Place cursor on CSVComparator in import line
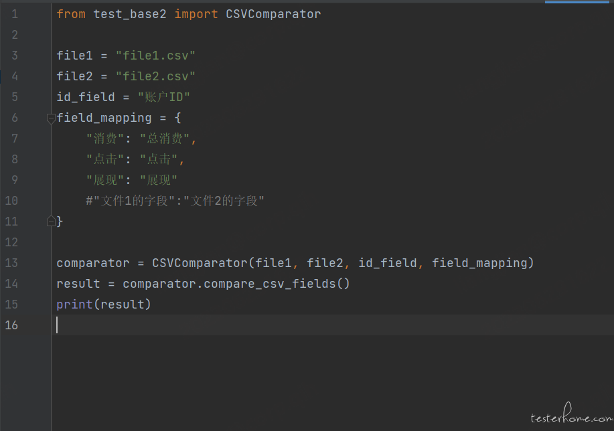 pos(273,14)
